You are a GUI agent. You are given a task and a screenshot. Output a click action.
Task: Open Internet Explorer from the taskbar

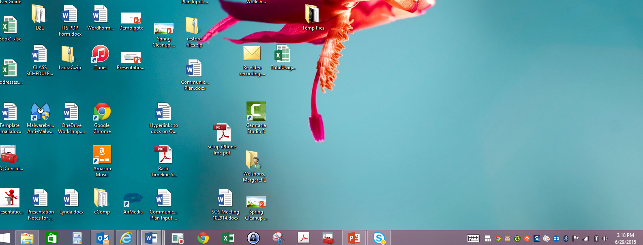pos(126,238)
